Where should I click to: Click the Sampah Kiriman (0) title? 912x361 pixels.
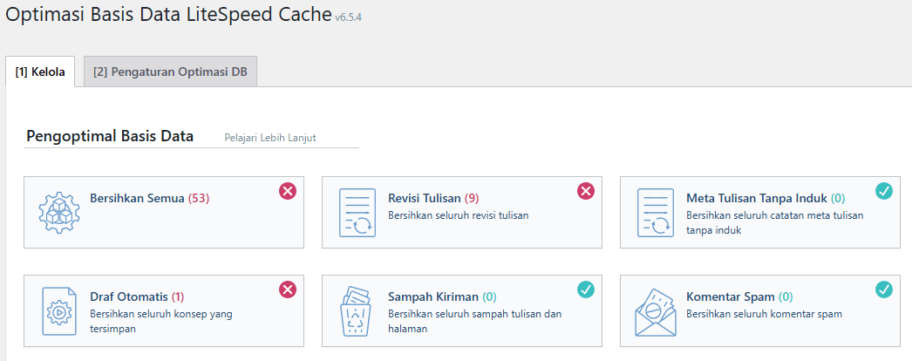pyautogui.click(x=442, y=297)
